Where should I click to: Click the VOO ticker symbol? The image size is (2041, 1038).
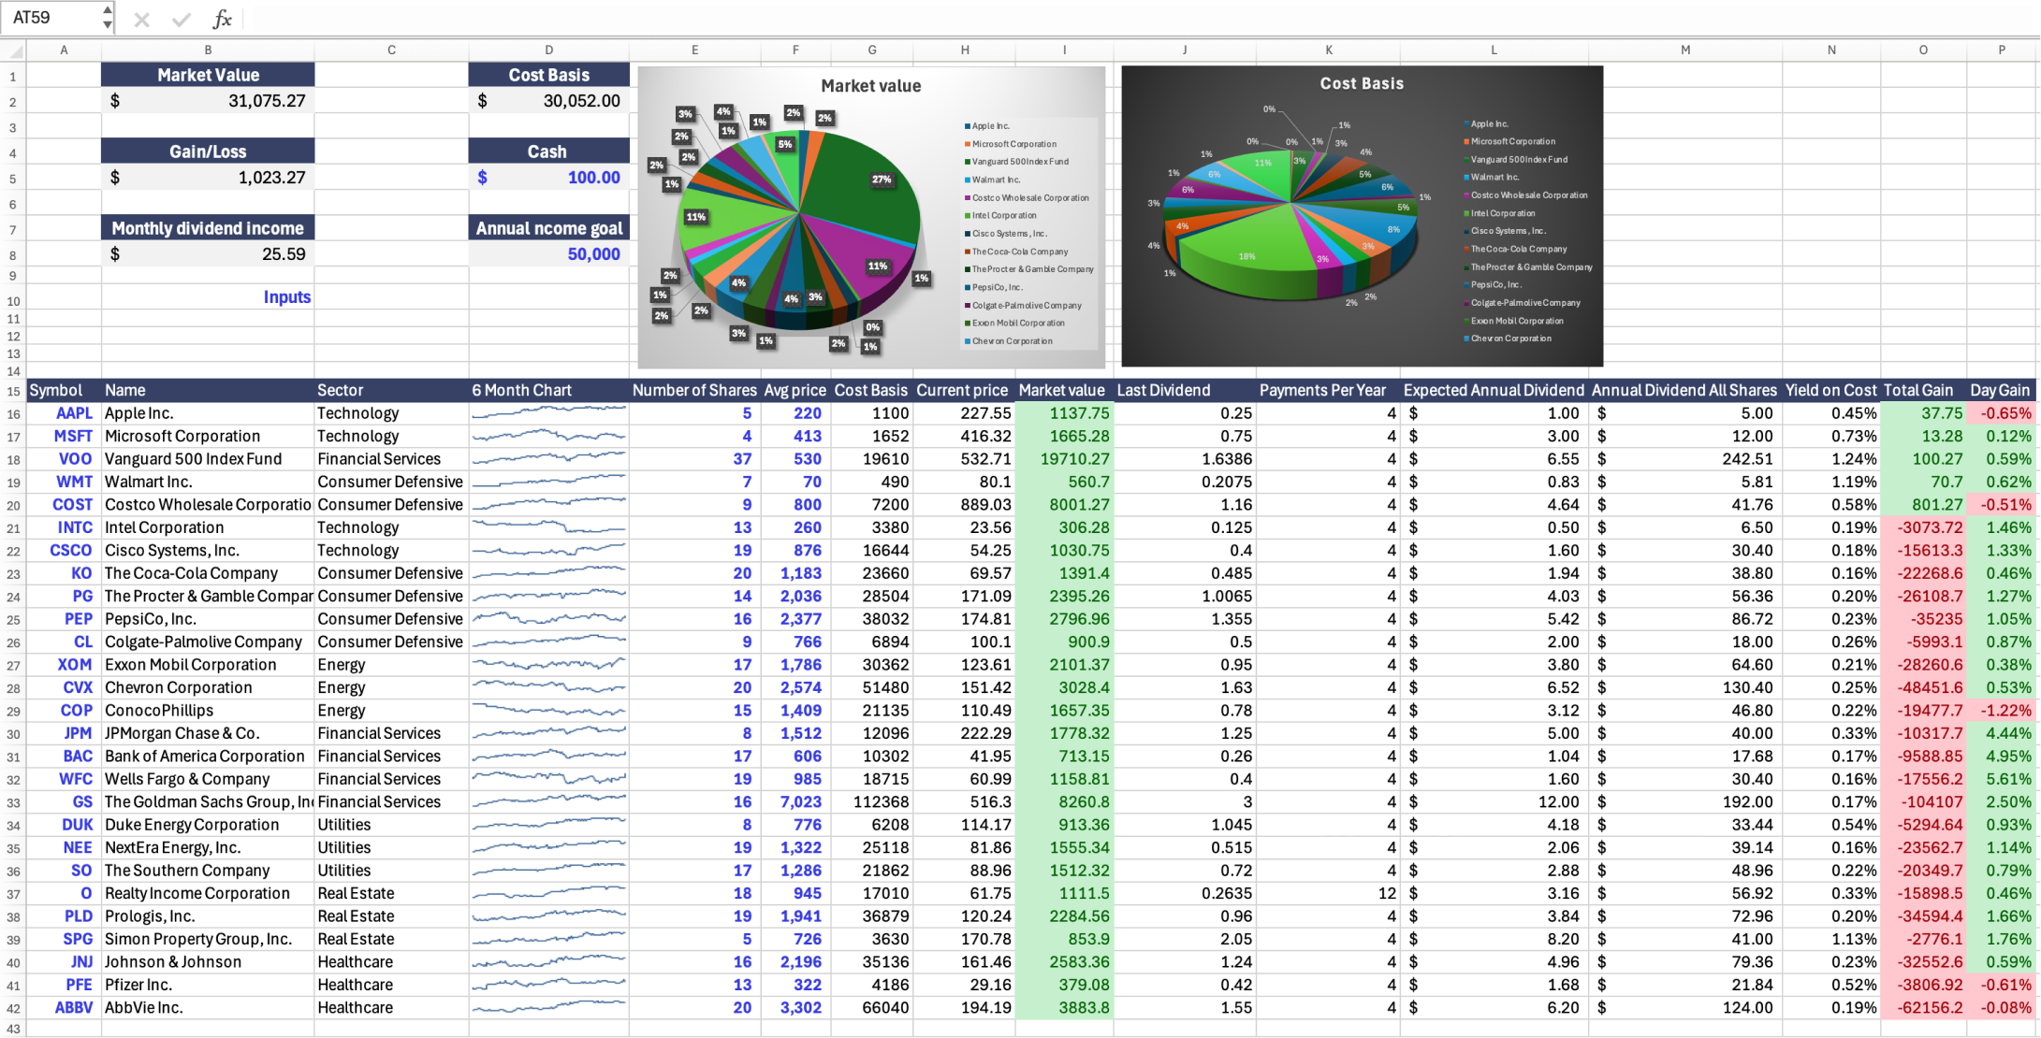coord(75,459)
